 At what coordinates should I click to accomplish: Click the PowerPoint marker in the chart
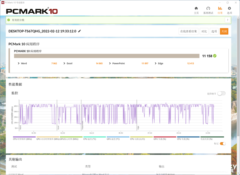(83, 125)
